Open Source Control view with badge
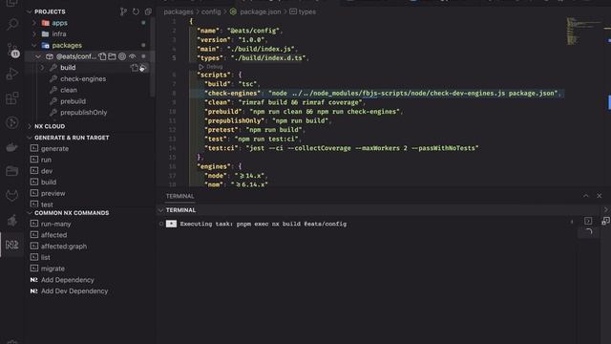This screenshot has height=344, width=611. [x=12, y=50]
